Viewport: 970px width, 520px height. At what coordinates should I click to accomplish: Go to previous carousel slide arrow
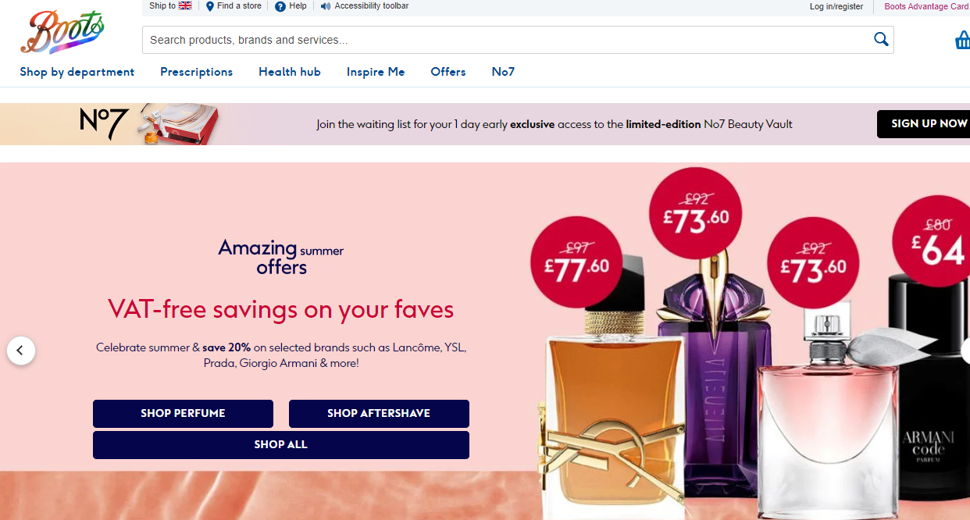pyautogui.click(x=21, y=351)
